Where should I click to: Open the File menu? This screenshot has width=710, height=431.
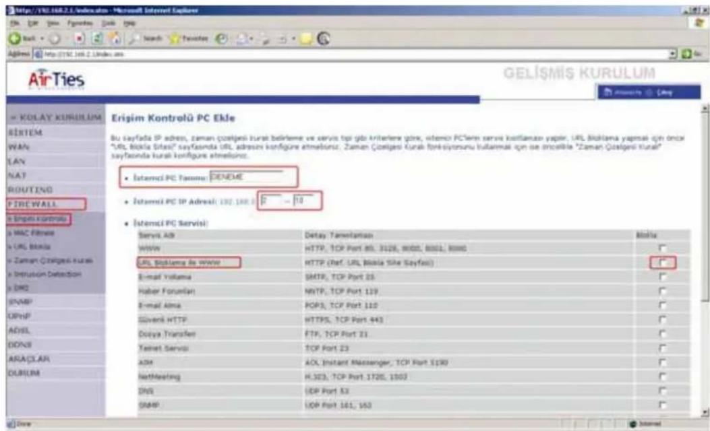pyautogui.click(x=15, y=23)
